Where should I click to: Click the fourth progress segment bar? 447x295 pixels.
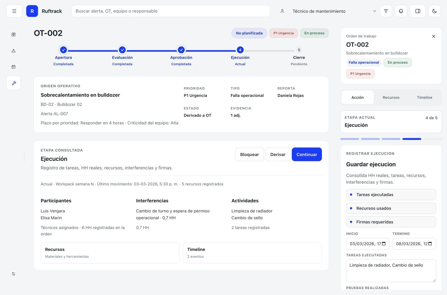point(412,139)
